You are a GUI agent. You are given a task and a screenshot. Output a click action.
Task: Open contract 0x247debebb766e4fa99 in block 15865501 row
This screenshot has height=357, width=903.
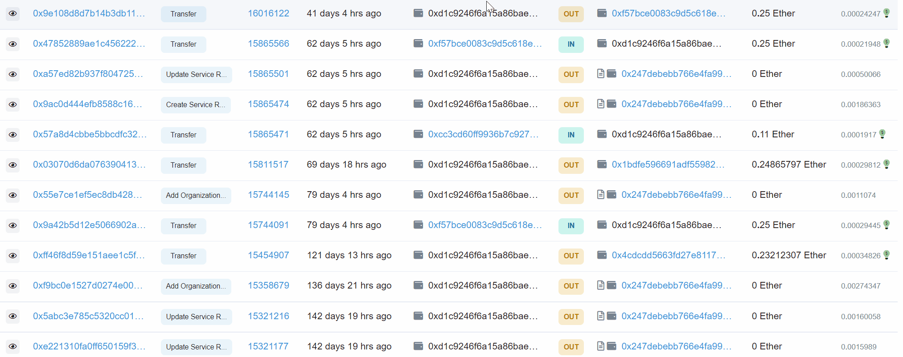(677, 74)
